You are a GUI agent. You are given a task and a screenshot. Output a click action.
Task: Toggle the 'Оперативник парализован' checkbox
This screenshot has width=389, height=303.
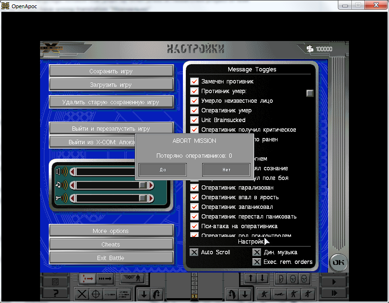(x=194, y=188)
